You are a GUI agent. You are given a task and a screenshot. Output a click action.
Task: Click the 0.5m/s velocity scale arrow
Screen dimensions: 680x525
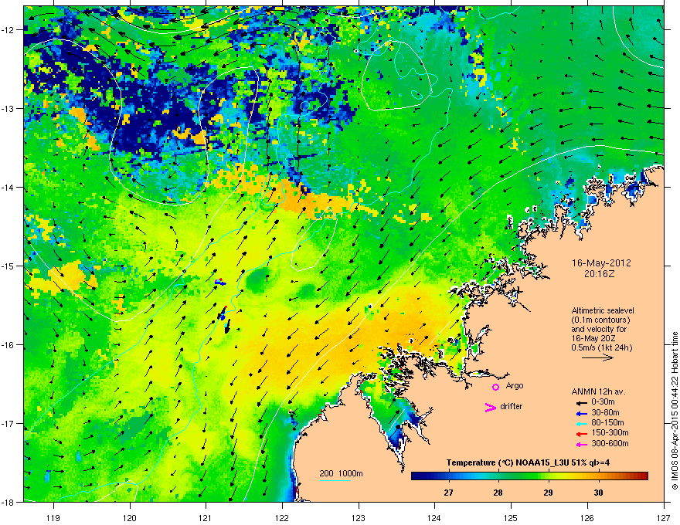tap(597, 357)
